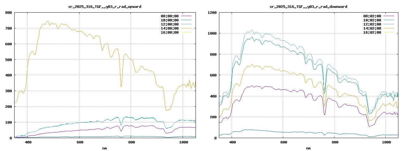405x151 pixels.
Task: Click yellow line sample beside 16:02:00
Action: [x=389, y=32]
